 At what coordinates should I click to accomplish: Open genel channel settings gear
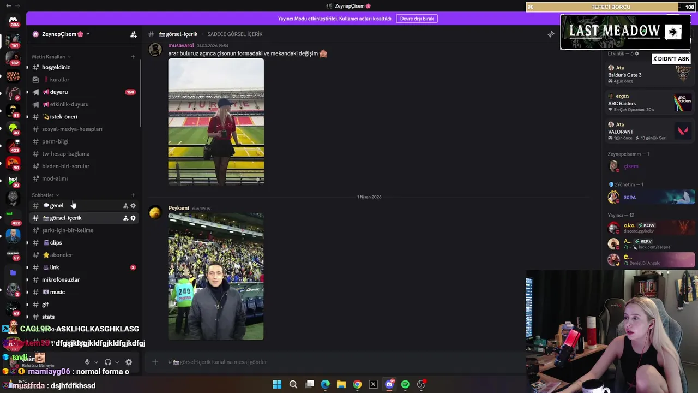pyautogui.click(x=133, y=206)
